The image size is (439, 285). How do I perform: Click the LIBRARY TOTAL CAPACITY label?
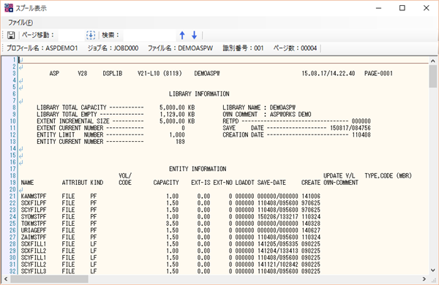click(72, 107)
